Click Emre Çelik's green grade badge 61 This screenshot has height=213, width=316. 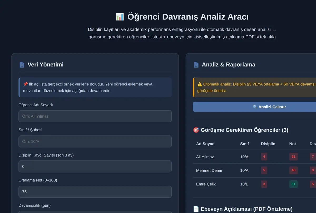[x=293, y=184]
